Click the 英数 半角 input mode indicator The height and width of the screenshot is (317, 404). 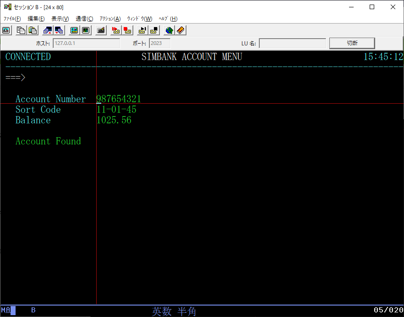pos(174,311)
